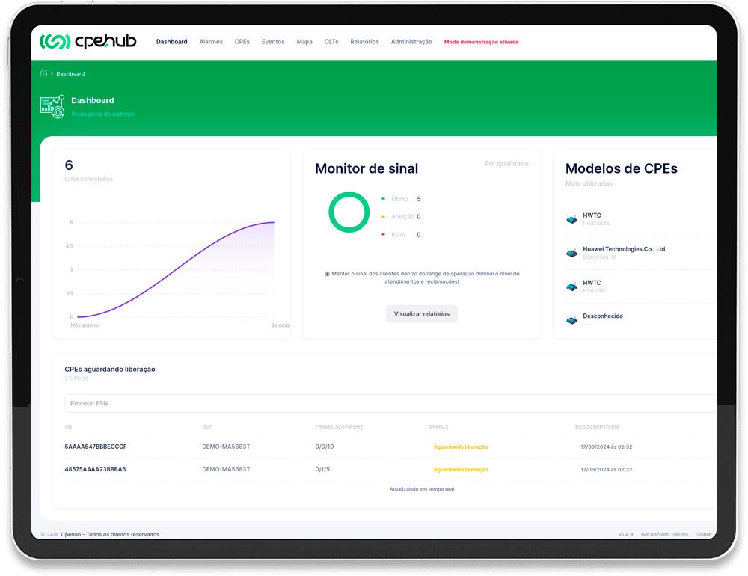Open the Eventos section
This screenshot has width=748, height=576.
pyautogui.click(x=273, y=42)
